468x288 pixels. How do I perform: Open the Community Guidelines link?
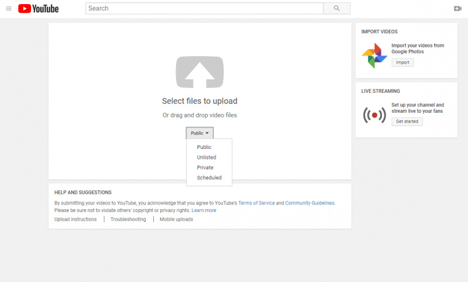click(310, 203)
